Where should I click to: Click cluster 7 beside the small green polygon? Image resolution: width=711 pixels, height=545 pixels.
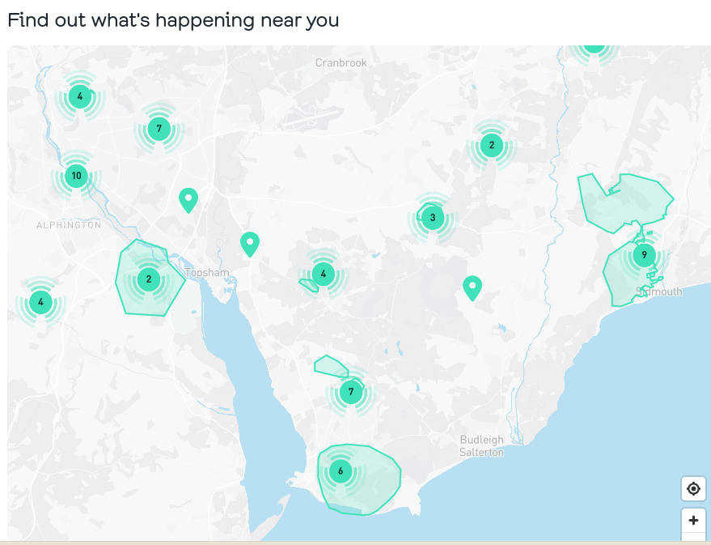click(x=350, y=393)
